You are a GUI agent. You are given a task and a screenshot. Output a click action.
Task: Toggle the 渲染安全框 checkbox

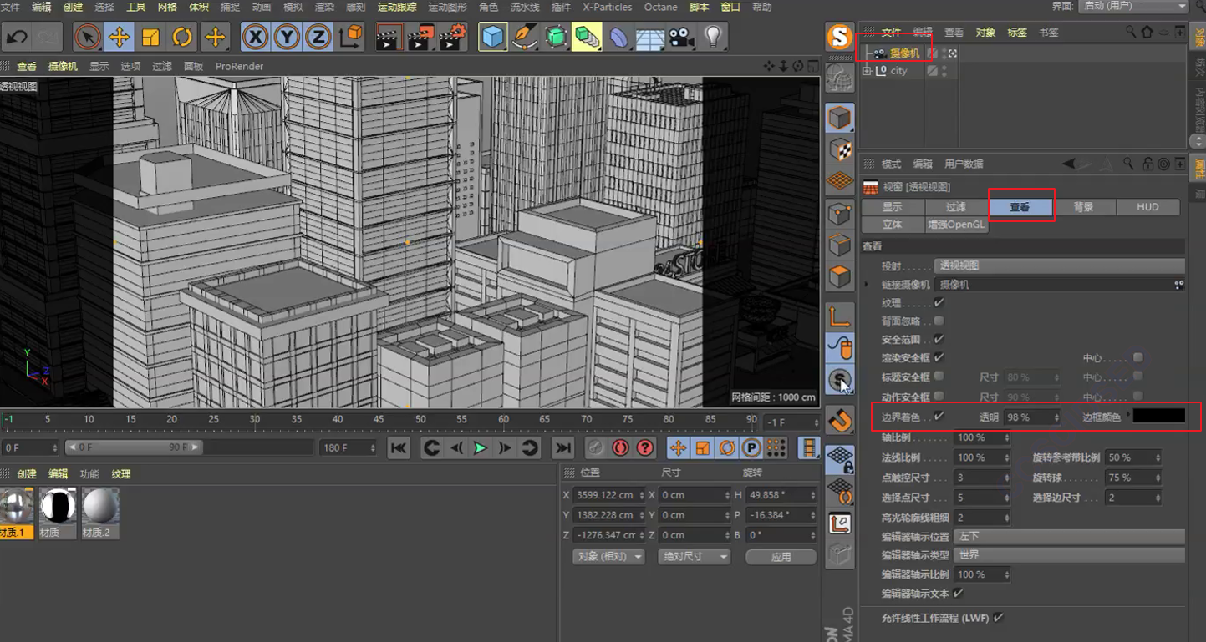(x=939, y=357)
